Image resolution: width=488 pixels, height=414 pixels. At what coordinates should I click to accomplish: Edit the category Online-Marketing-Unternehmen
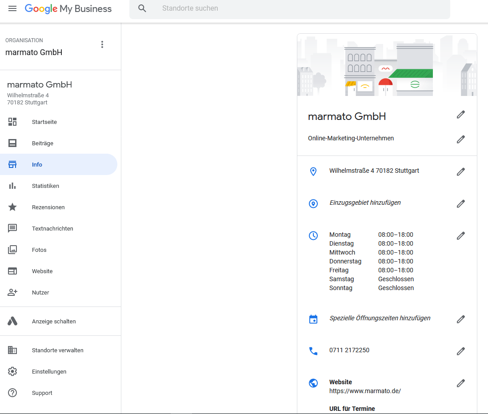point(461,139)
